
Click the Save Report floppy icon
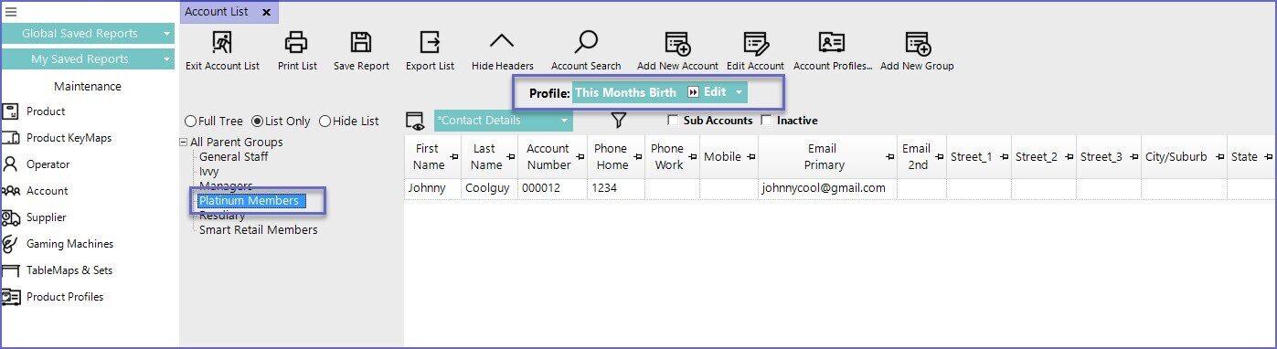tap(361, 42)
